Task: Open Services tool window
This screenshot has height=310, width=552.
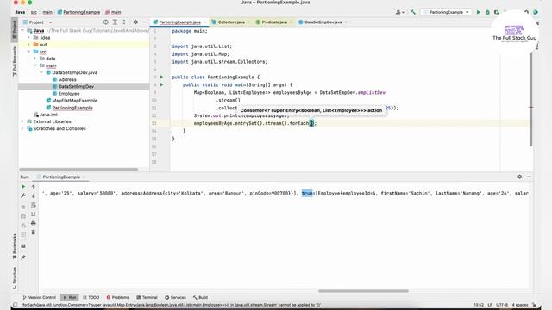Action: pyautogui.click(x=175, y=297)
